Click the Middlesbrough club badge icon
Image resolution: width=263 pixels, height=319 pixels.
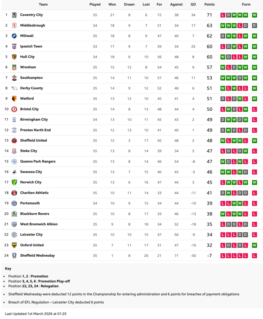point(14,26)
